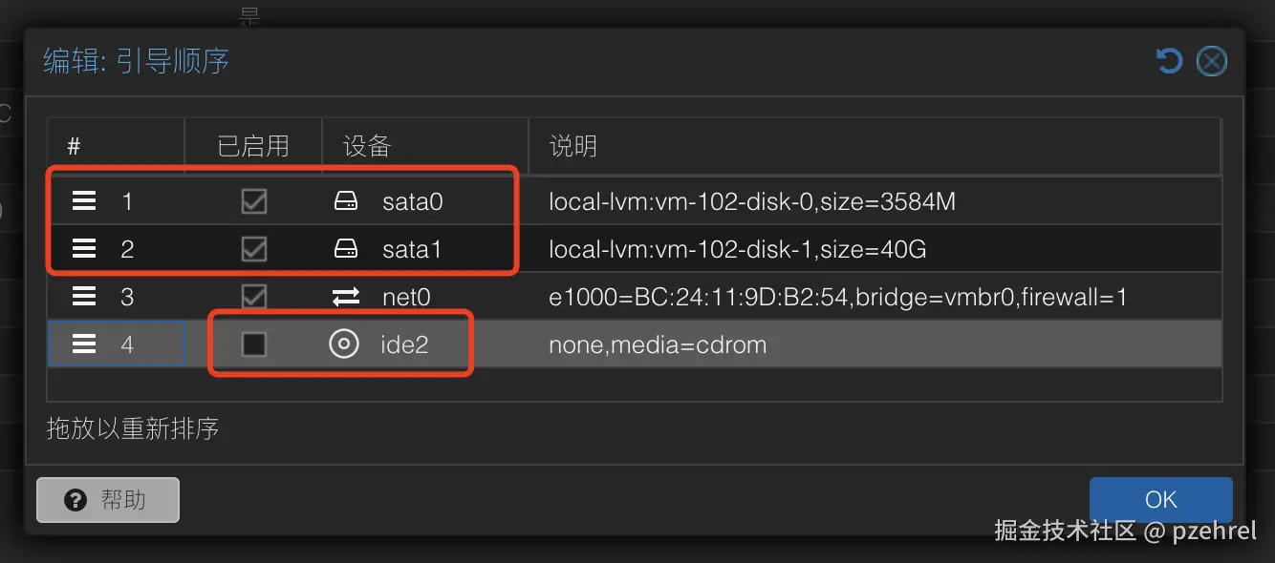Click the drag handle of row 1
Image resolution: width=1275 pixels, height=563 pixels.
(x=84, y=201)
